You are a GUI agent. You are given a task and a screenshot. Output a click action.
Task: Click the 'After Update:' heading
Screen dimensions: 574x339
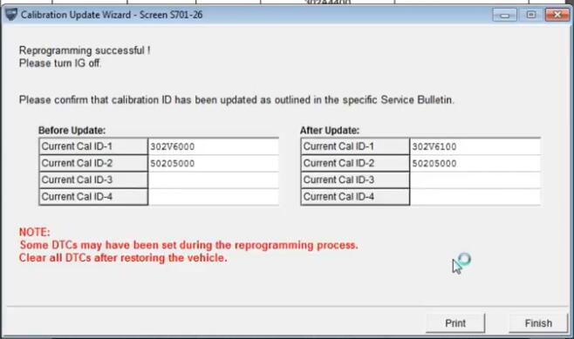[330, 130]
